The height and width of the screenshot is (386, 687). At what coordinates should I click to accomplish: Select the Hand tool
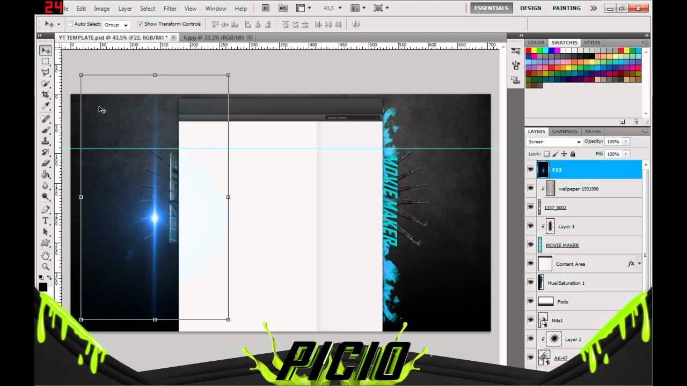pos(46,256)
